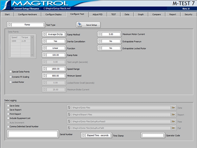This screenshot has height=148, width=197.
Task: Click the Report path C:\Magtrol\Report Files field
Action: 119,115
